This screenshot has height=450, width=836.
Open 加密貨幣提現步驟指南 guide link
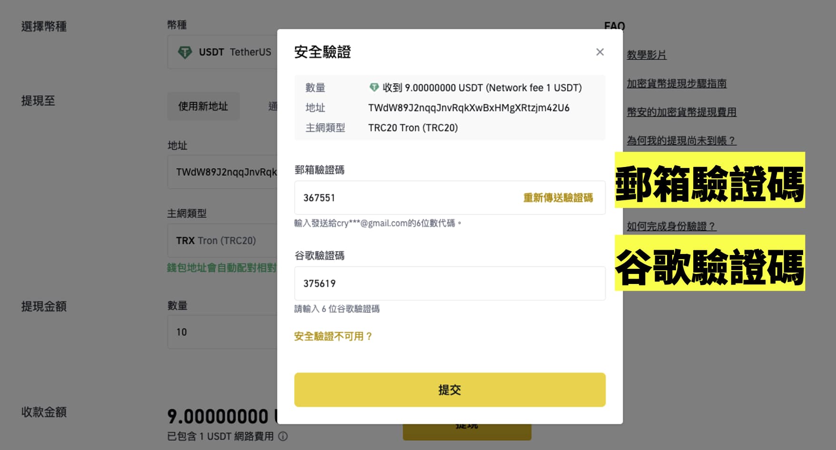point(677,83)
